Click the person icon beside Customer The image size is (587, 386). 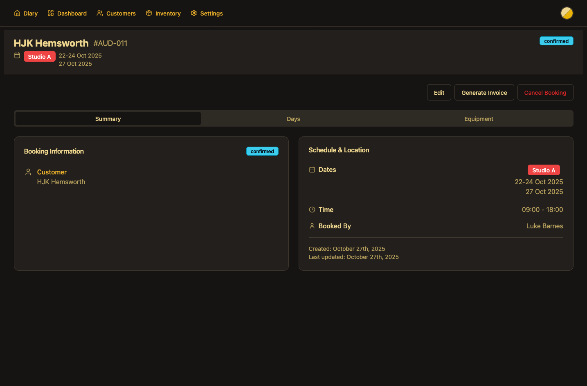pos(28,172)
